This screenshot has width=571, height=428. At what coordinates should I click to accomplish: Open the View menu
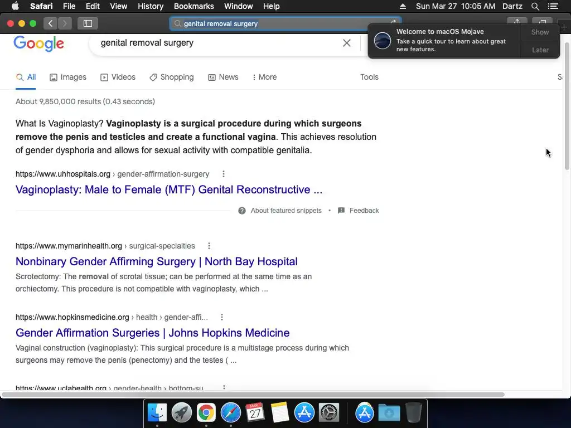click(119, 6)
